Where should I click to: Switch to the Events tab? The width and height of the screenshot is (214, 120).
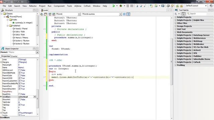(14, 56)
